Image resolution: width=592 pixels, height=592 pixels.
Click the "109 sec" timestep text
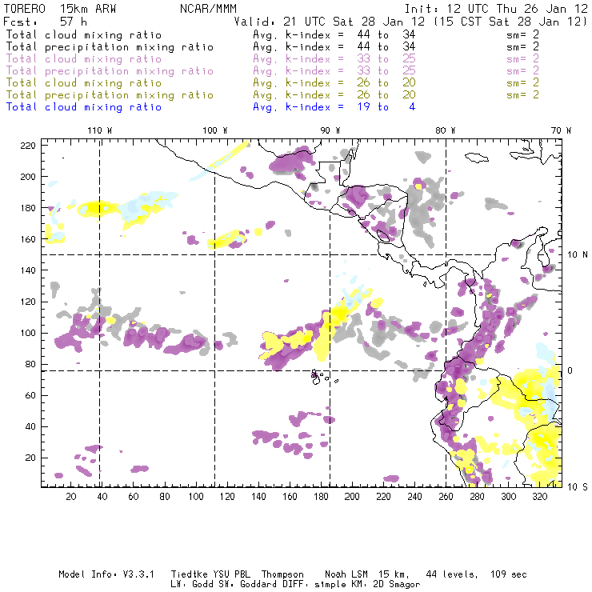(x=509, y=574)
